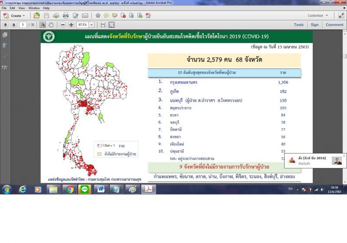Image resolution: width=347 pixels, height=243 pixels.
Task: Open the Edit menu
Action: pyautogui.click(x=13, y=8)
